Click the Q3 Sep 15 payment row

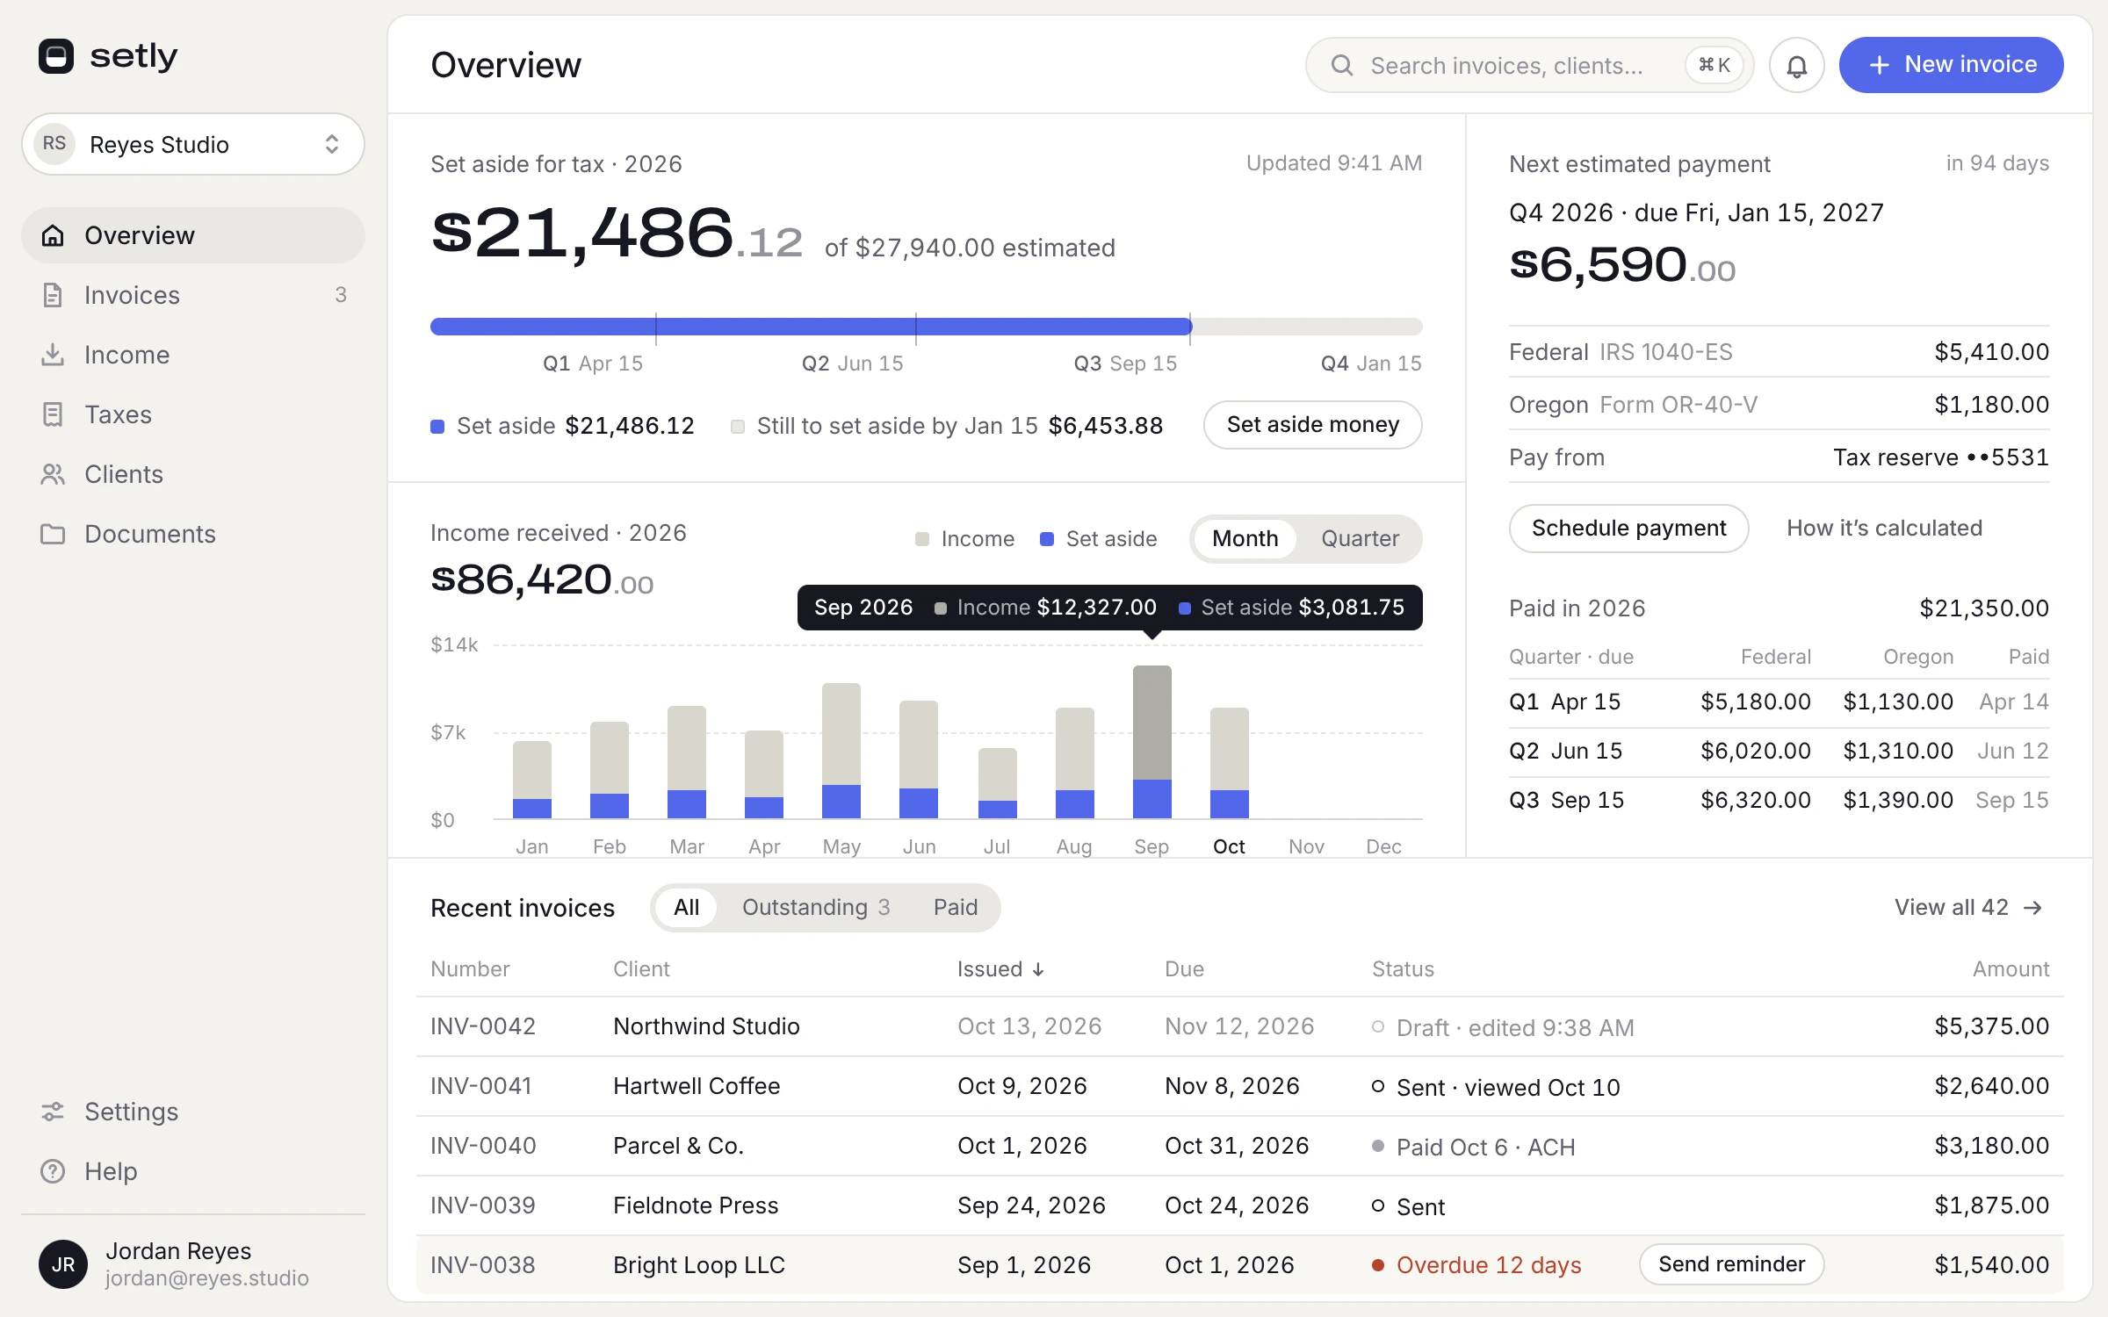[x=1779, y=800]
